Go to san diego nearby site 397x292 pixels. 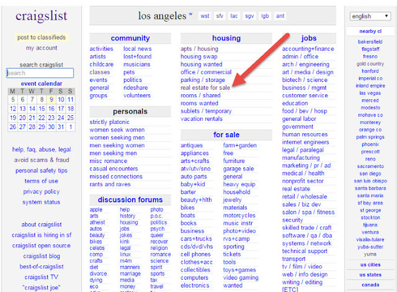[x=370, y=174]
